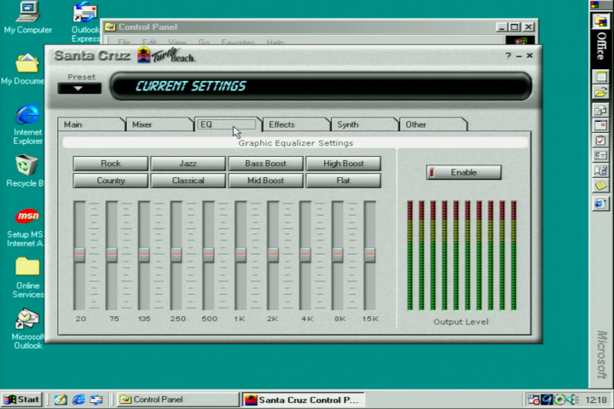
Task: Click the 4K band slider handle
Action: point(305,255)
